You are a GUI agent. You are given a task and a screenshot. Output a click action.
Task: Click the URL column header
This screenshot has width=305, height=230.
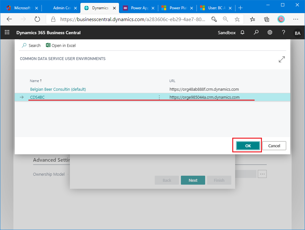click(172, 81)
